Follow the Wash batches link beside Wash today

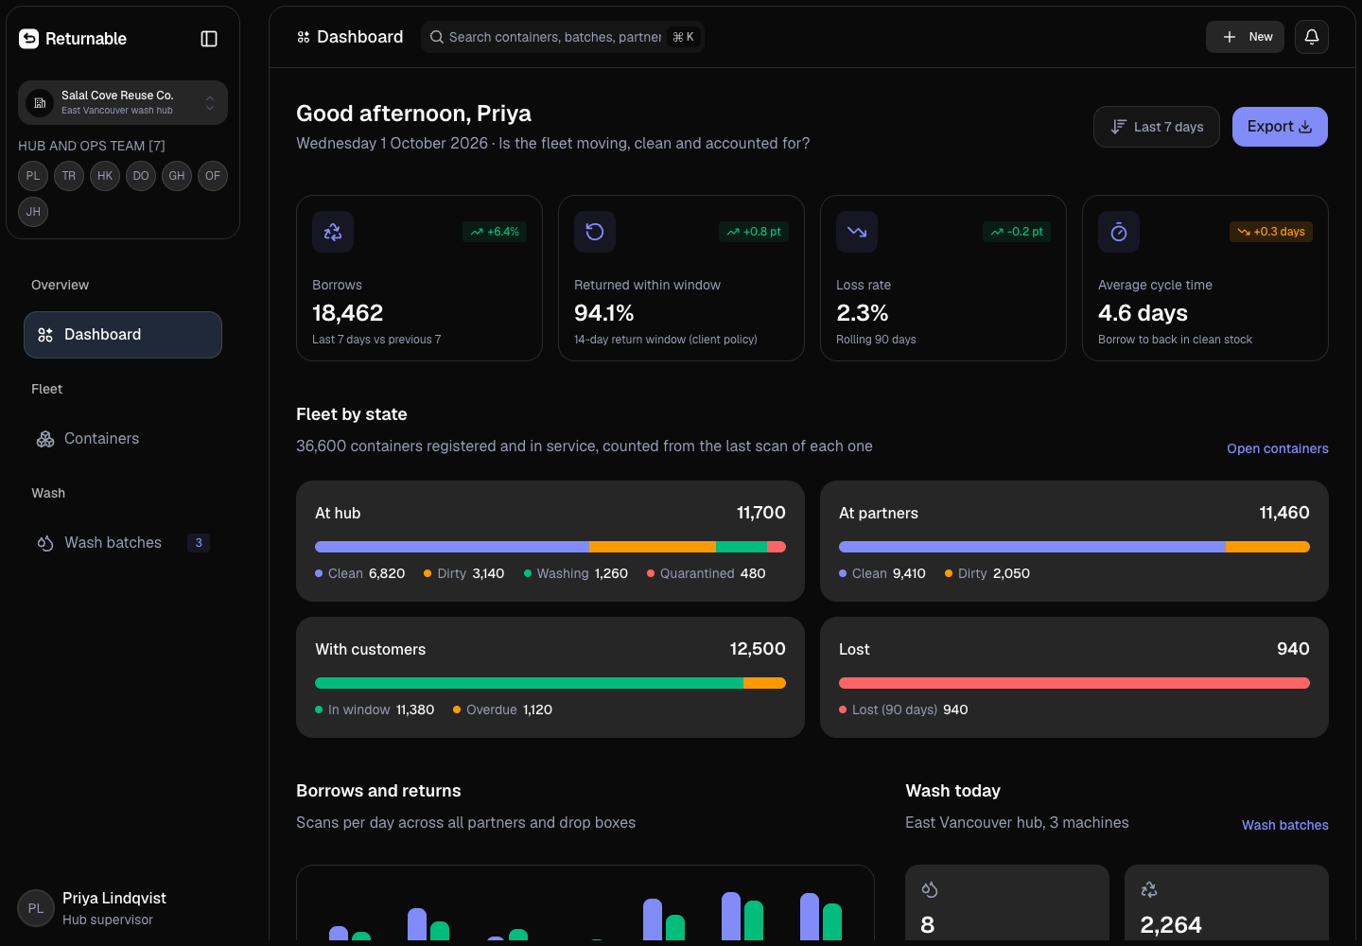pyautogui.click(x=1285, y=825)
